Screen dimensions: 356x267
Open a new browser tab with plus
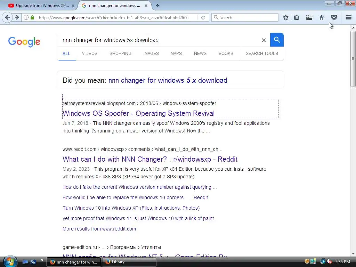click(x=157, y=6)
